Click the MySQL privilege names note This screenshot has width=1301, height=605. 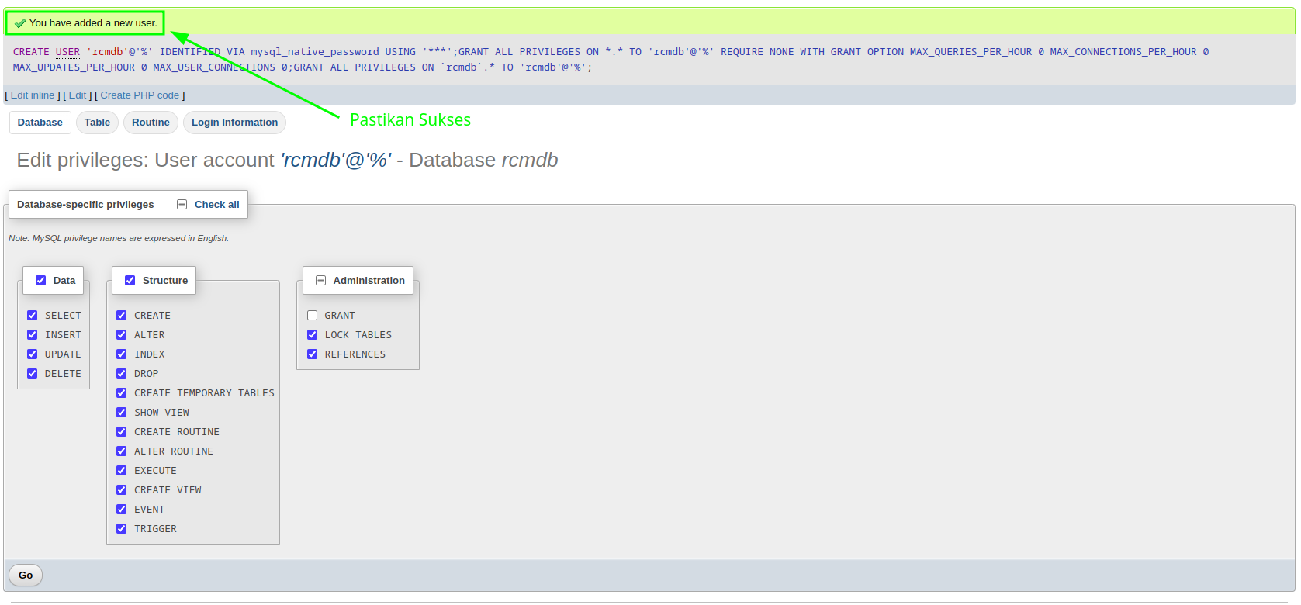pos(119,238)
